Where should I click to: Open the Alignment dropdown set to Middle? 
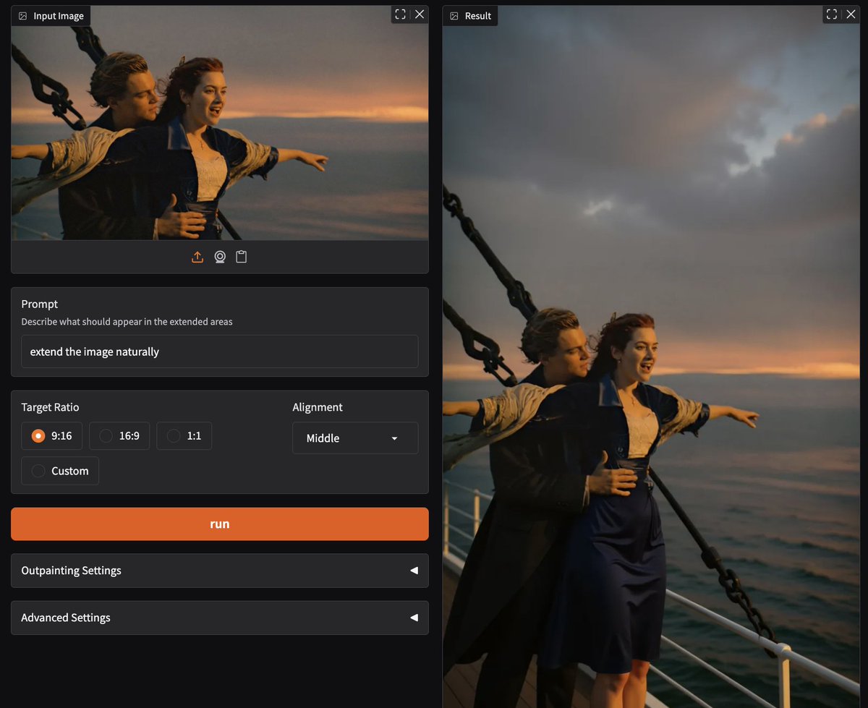(355, 438)
